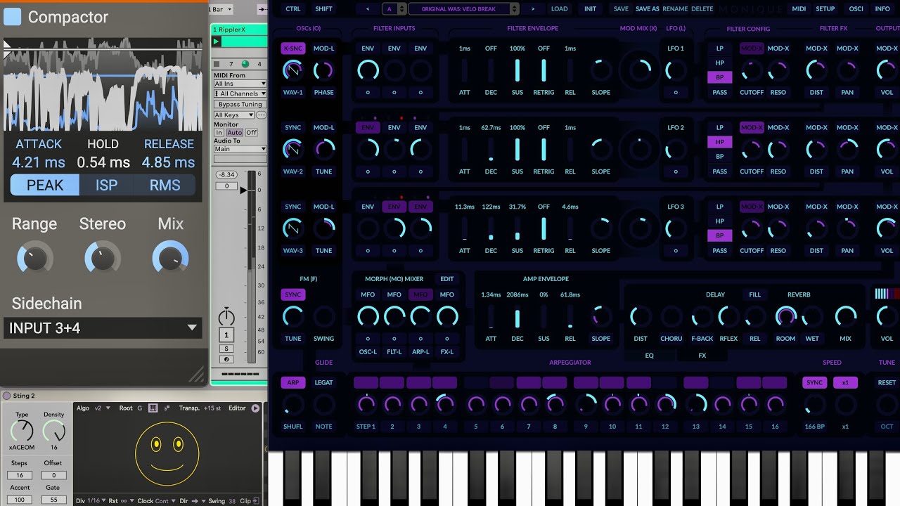
Task: Click the Sting 2 Type knob
Action: tap(22, 431)
